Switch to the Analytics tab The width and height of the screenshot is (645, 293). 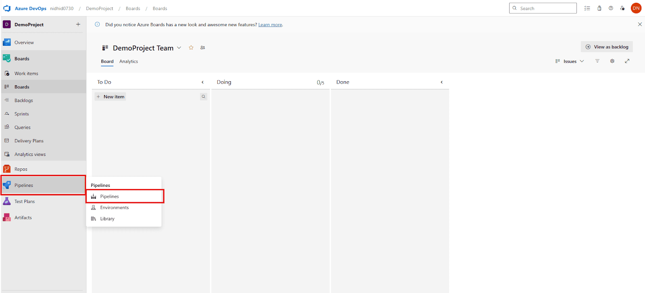pos(129,61)
